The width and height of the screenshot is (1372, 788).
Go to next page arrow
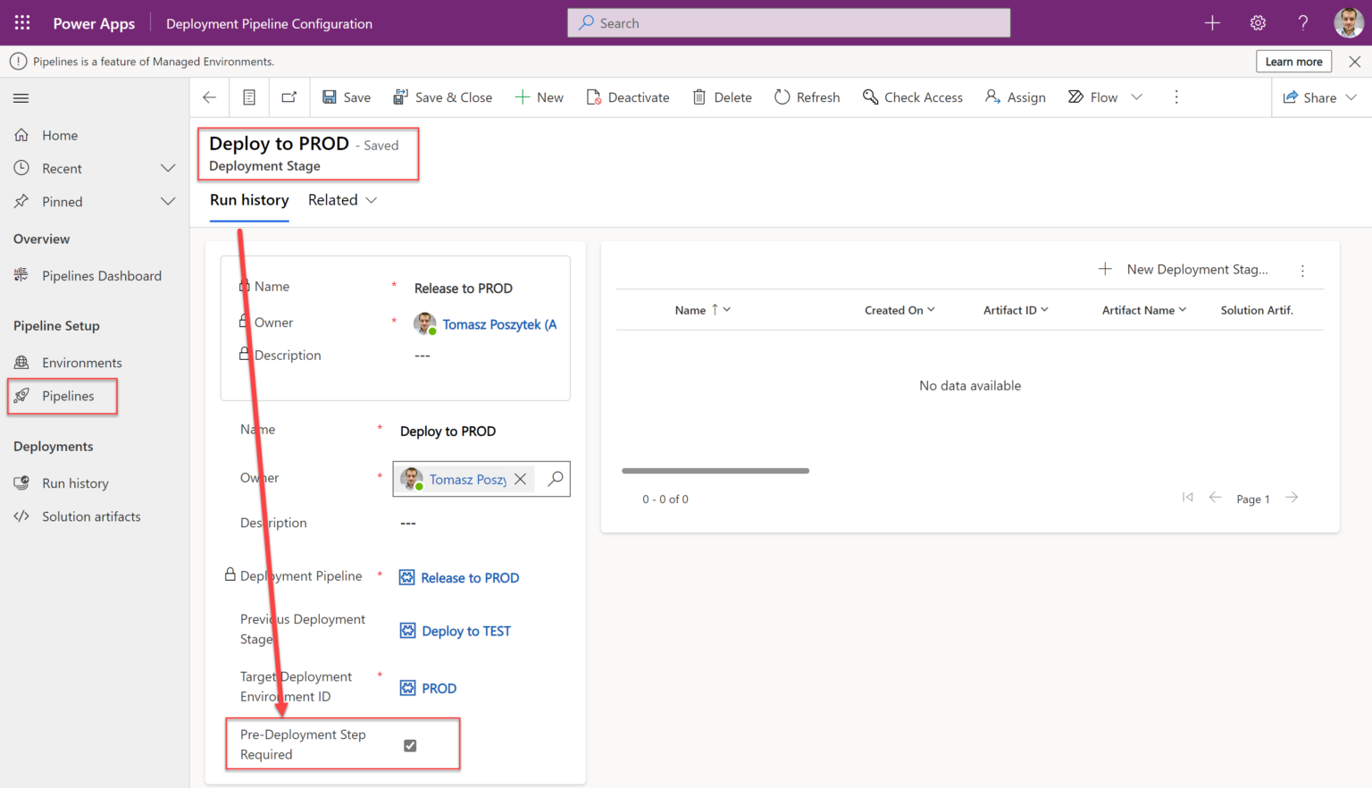tap(1292, 498)
